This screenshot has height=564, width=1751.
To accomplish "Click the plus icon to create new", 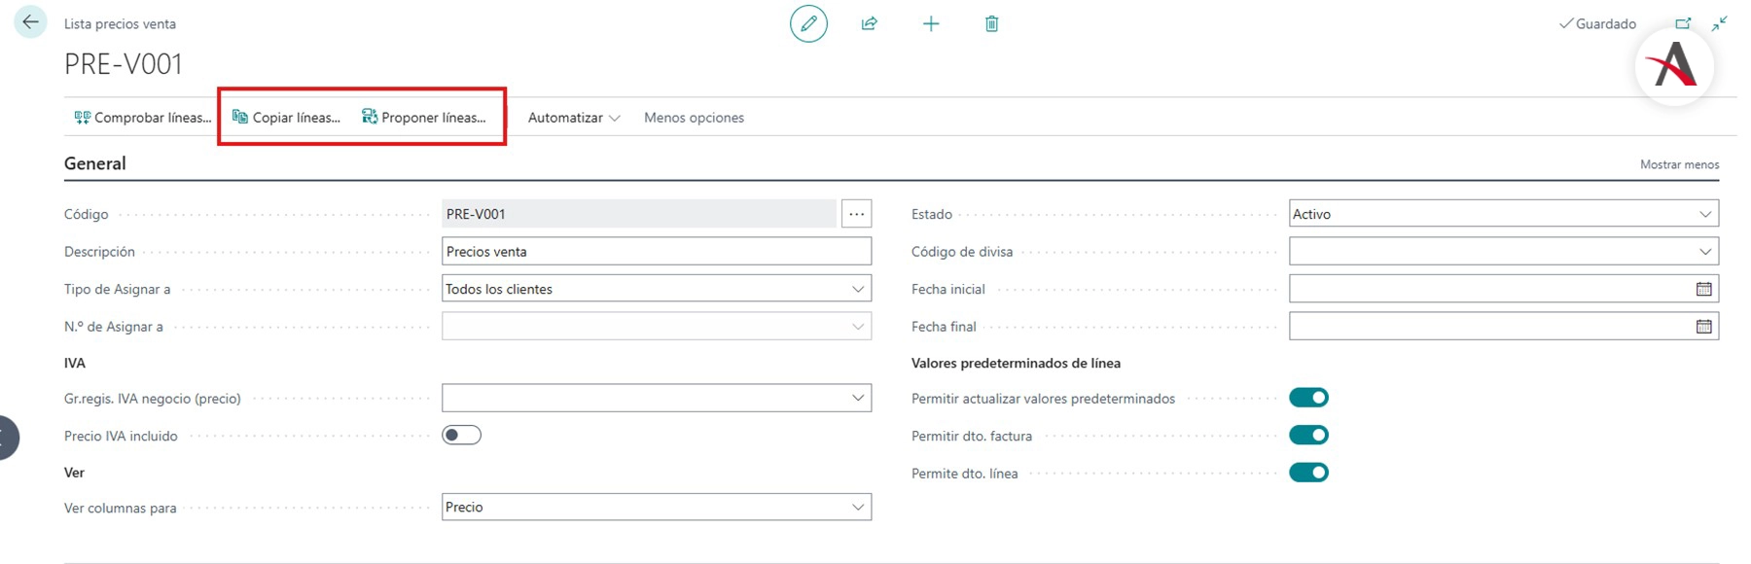I will click(931, 23).
